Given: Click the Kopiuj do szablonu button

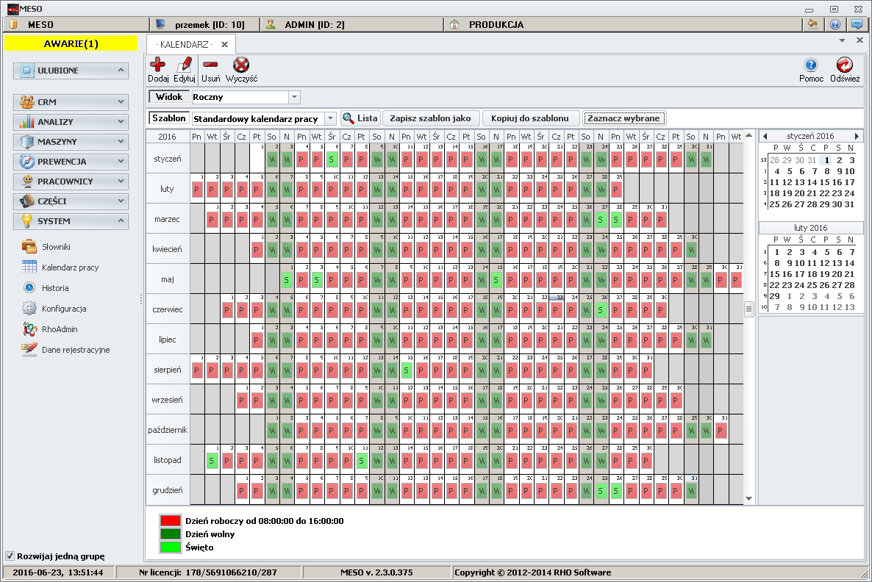Looking at the screenshot, I should pyautogui.click(x=531, y=118).
